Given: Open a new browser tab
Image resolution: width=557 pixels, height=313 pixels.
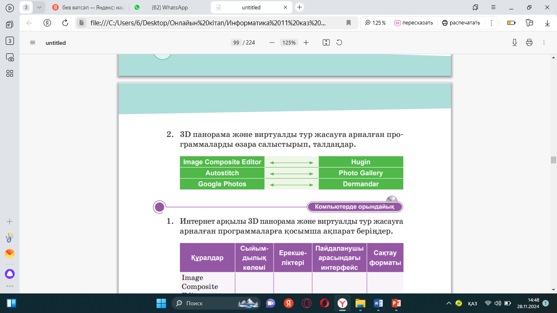Looking at the screenshot, I should tap(300, 7).
